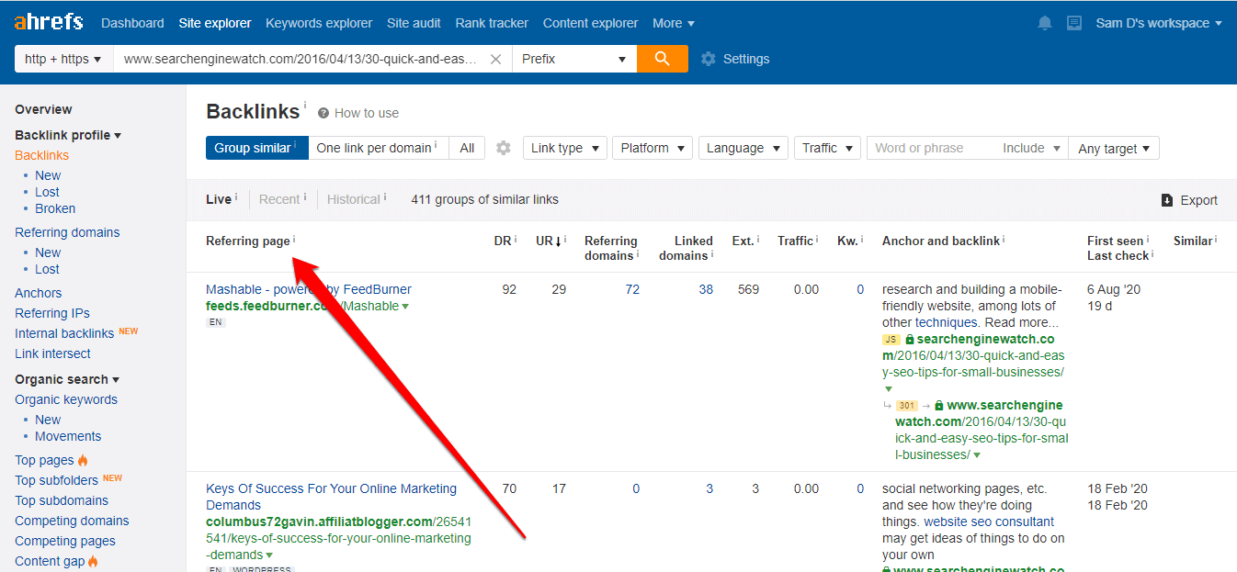Viewport: 1237px width, 572px height.
Task: Collapse the Organic search section
Action: point(67,379)
